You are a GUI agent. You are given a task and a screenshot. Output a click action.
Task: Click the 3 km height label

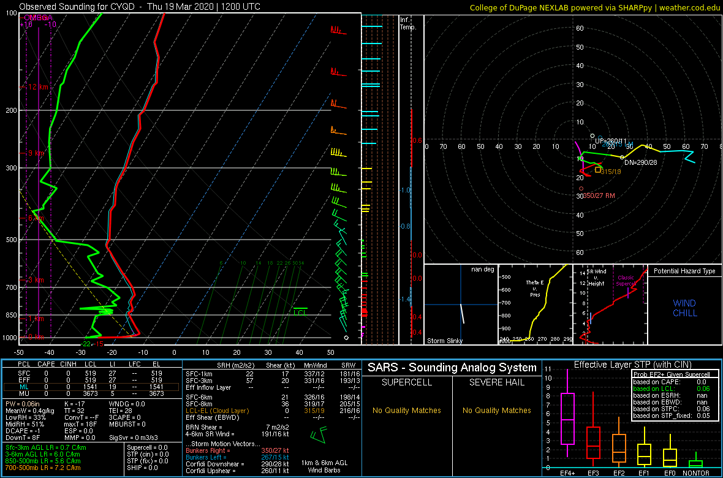point(35,280)
